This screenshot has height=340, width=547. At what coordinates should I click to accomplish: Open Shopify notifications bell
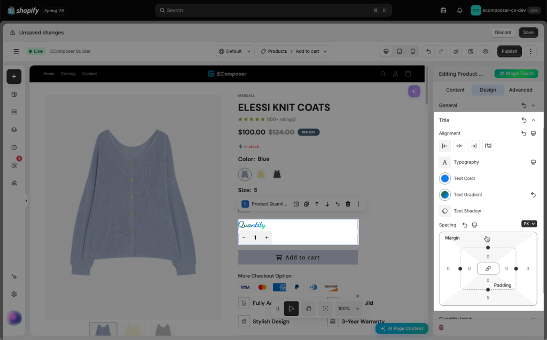click(460, 11)
